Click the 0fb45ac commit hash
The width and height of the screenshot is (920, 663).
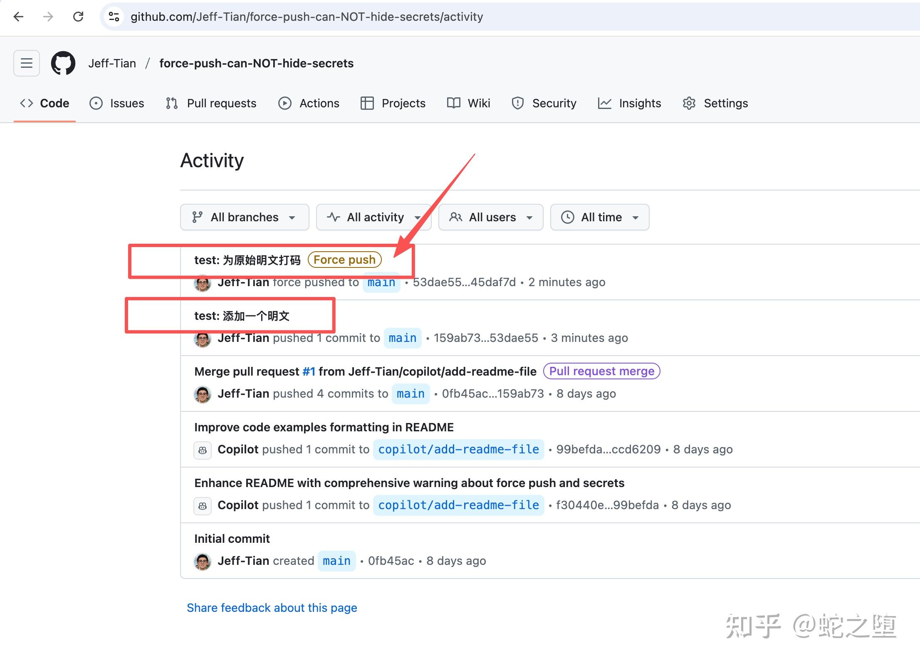[391, 561]
